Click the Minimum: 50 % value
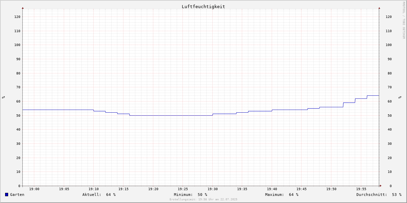The height and width of the screenshot is (203, 407). tap(191, 195)
